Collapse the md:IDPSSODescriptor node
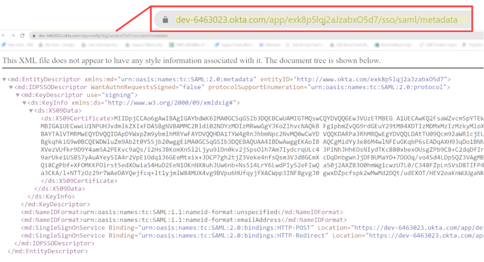The image size is (484, 262). tap(11, 88)
